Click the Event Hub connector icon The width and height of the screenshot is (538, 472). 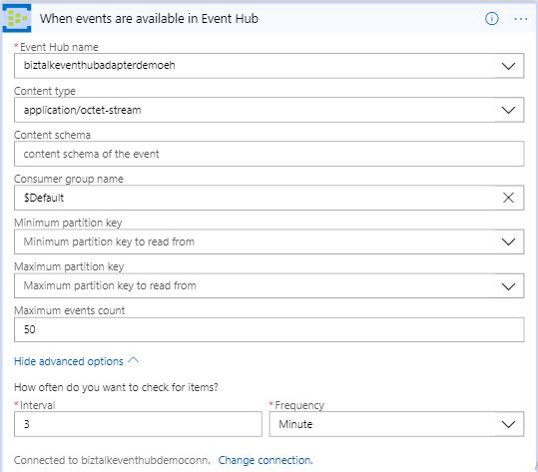click(x=17, y=18)
